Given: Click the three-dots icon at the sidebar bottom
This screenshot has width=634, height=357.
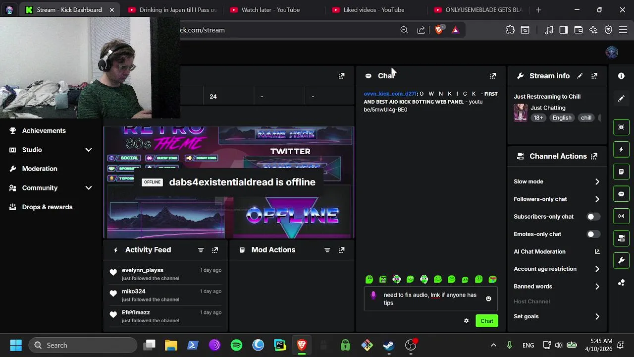Looking at the screenshot, I should [x=621, y=283].
